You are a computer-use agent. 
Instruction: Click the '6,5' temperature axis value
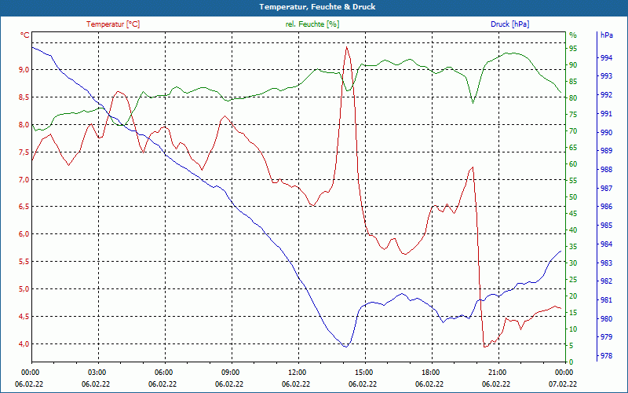(24, 207)
